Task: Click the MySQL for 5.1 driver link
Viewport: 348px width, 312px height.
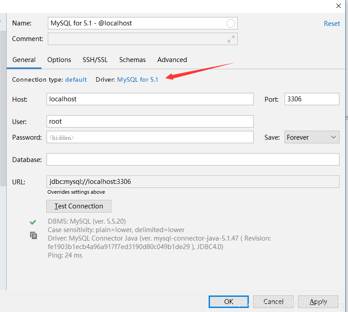Action: point(138,79)
